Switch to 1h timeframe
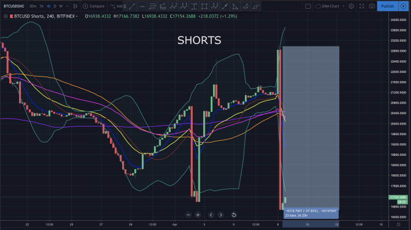Viewport: 411px width, 230px height. (x=42, y=6)
